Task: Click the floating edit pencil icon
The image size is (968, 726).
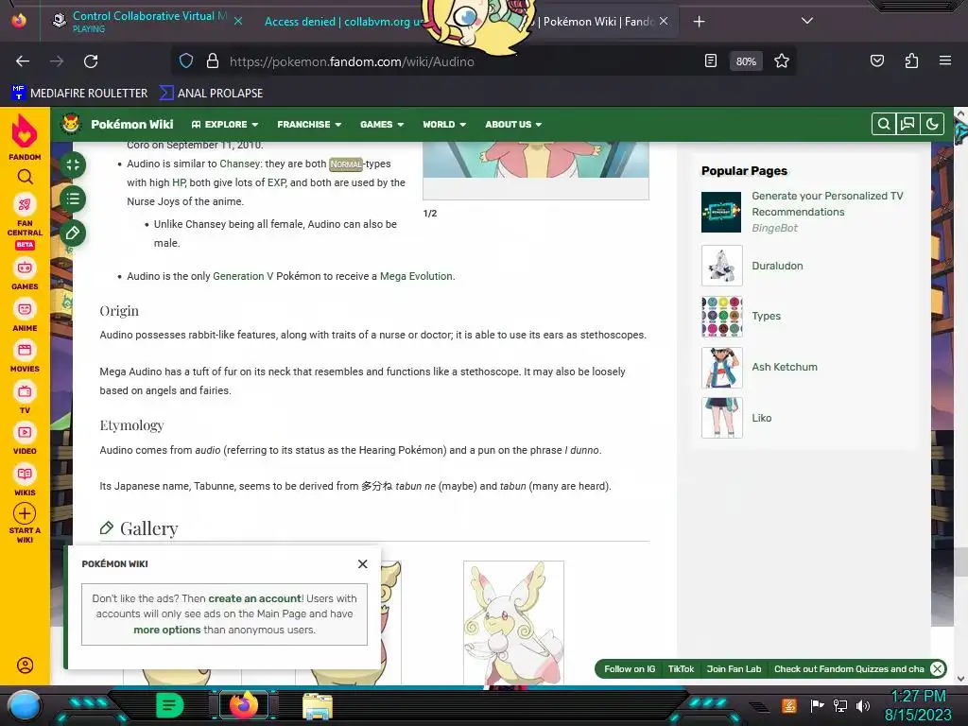Action: pyautogui.click(x=73, y=233)
